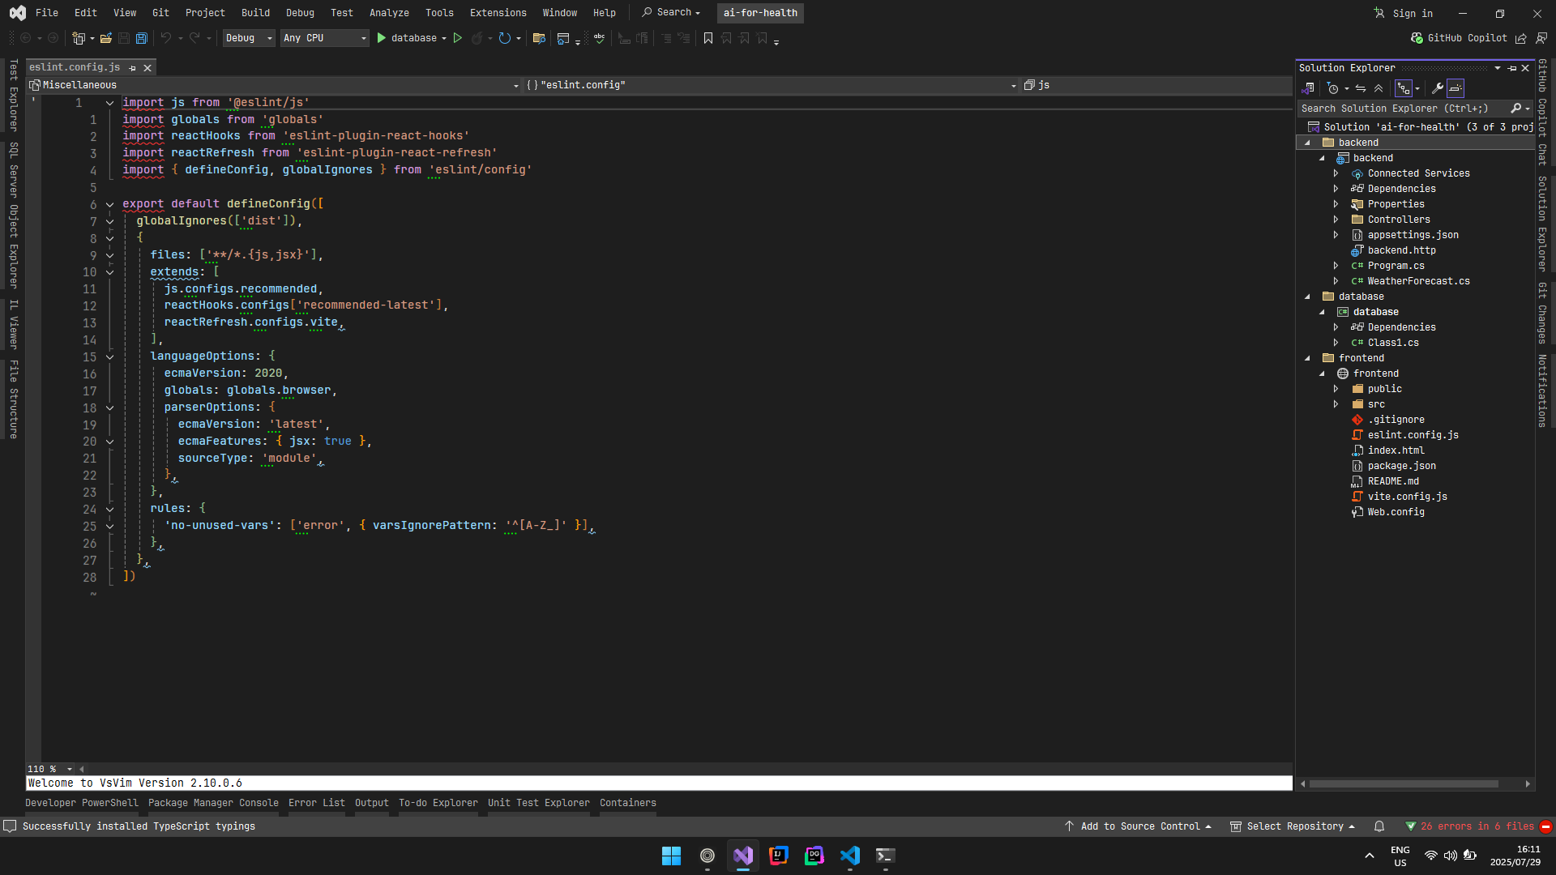Open the Debug configuration dropdown

pos(249,38)
